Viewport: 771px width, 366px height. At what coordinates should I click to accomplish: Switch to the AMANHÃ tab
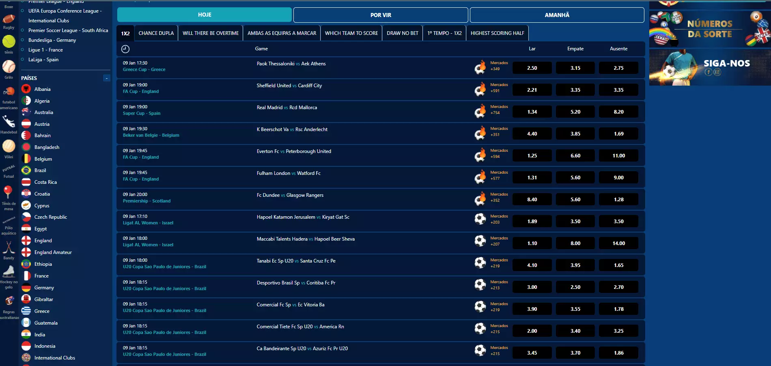[557, 15]
